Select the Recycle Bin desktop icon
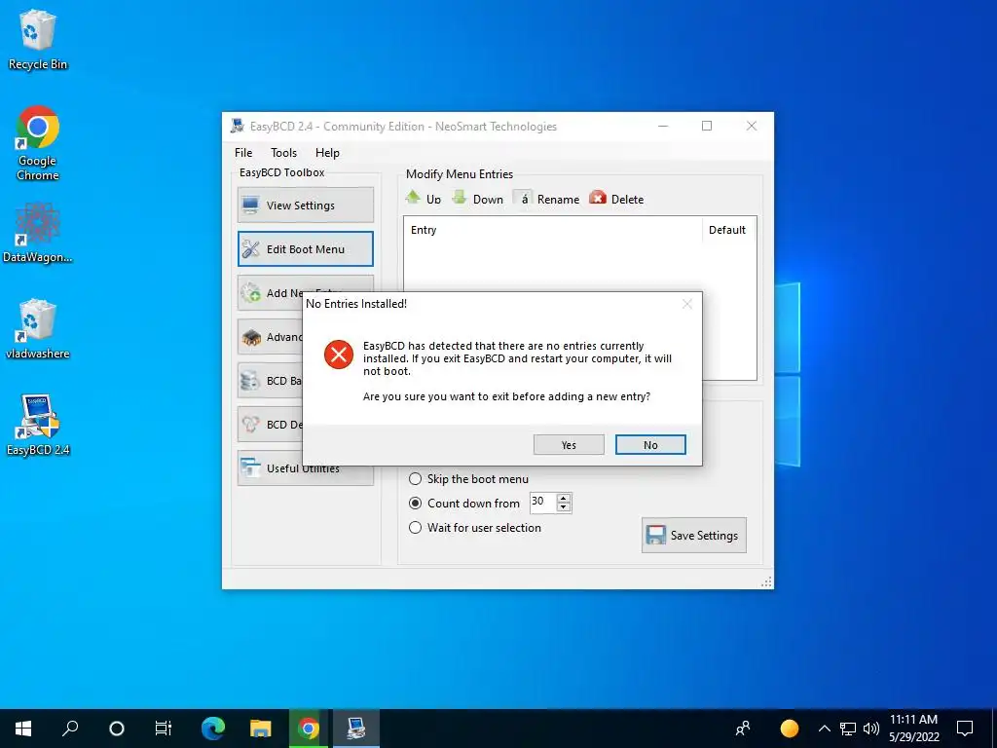Screen dimensions: 997x748 pos(38,40)
